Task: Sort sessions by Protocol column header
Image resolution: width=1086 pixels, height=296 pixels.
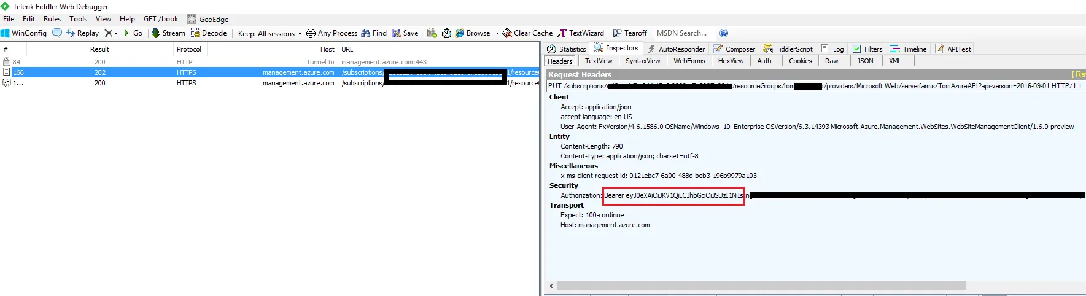Action: (189, 49)
